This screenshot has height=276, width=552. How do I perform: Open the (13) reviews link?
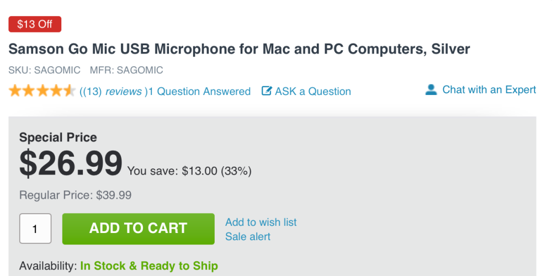click(113, 92)
